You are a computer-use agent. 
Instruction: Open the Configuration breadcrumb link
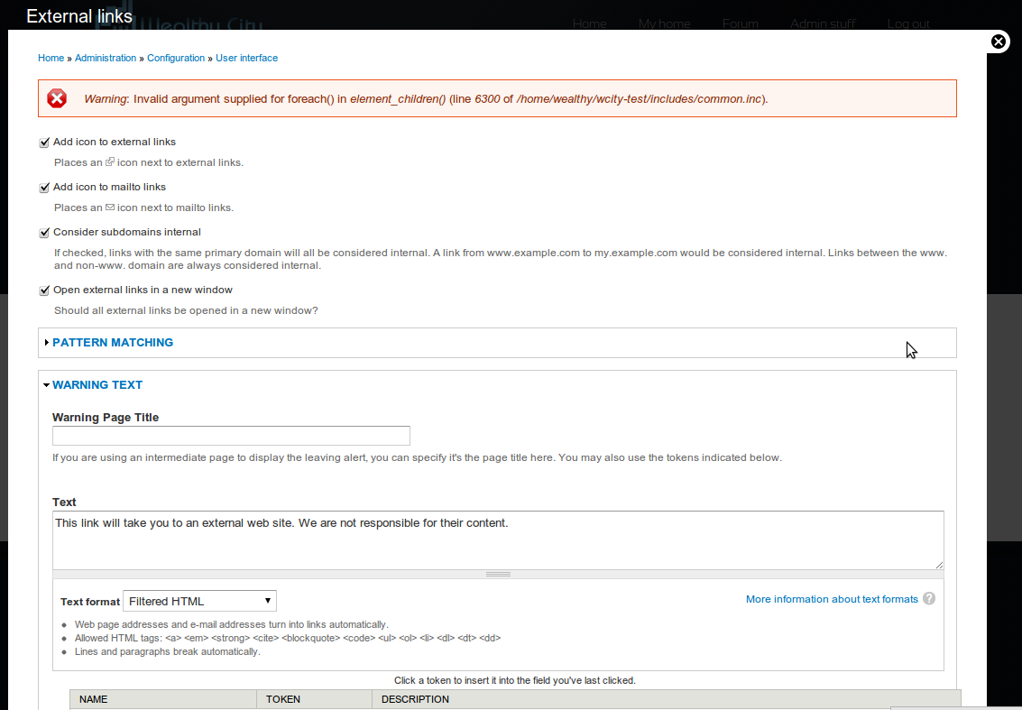coord(176,58)
